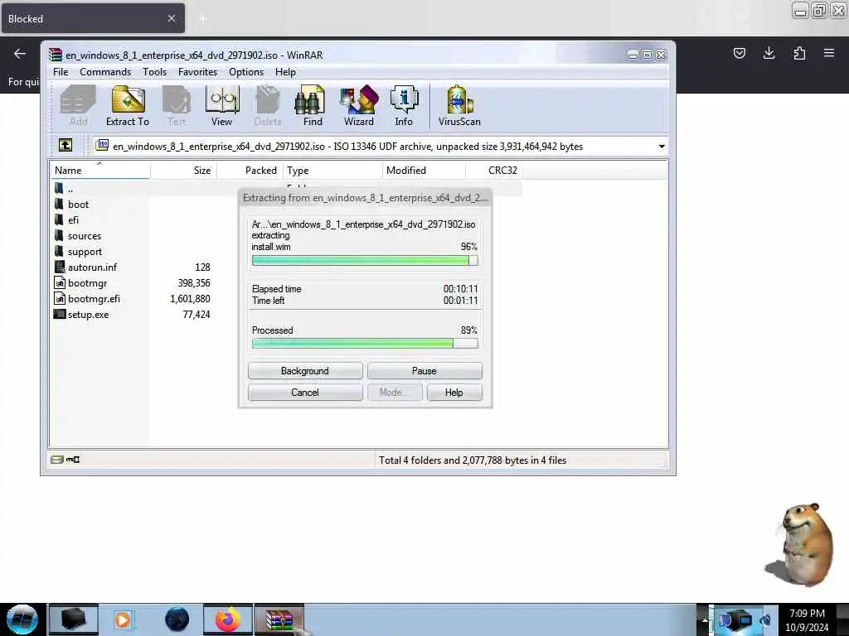Screen dimensions: 849x636
Task: Cancel the extraction
Action: (x=305, y=393)
